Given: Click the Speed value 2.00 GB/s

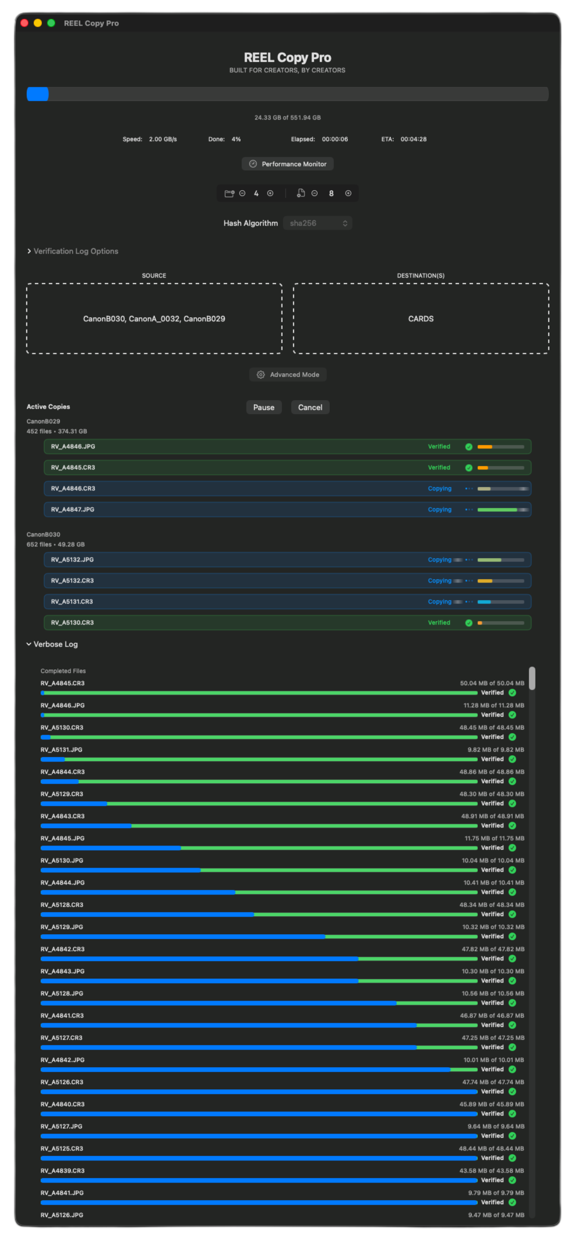Looking at the screenshot, I should tap(163, 139).
